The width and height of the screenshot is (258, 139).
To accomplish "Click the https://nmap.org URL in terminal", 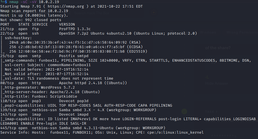I will click(x=66, y=6).
